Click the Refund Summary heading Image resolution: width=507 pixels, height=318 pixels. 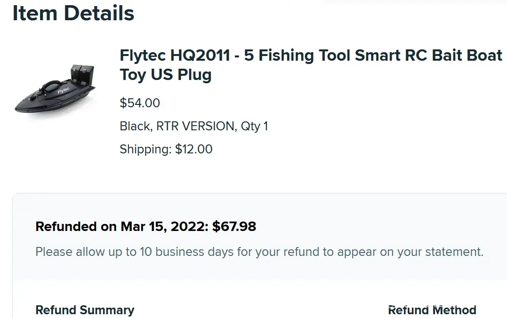pyautogui.click(x=85, y=310)
